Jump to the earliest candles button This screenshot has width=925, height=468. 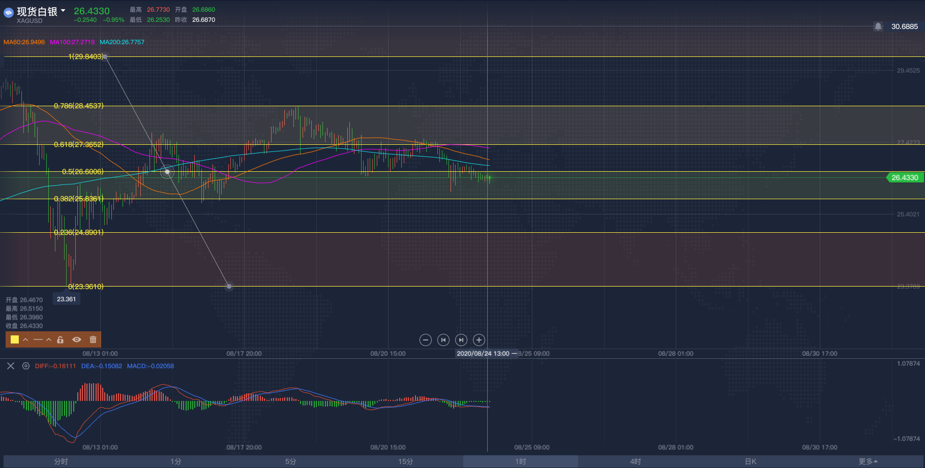tap(443, 340)
